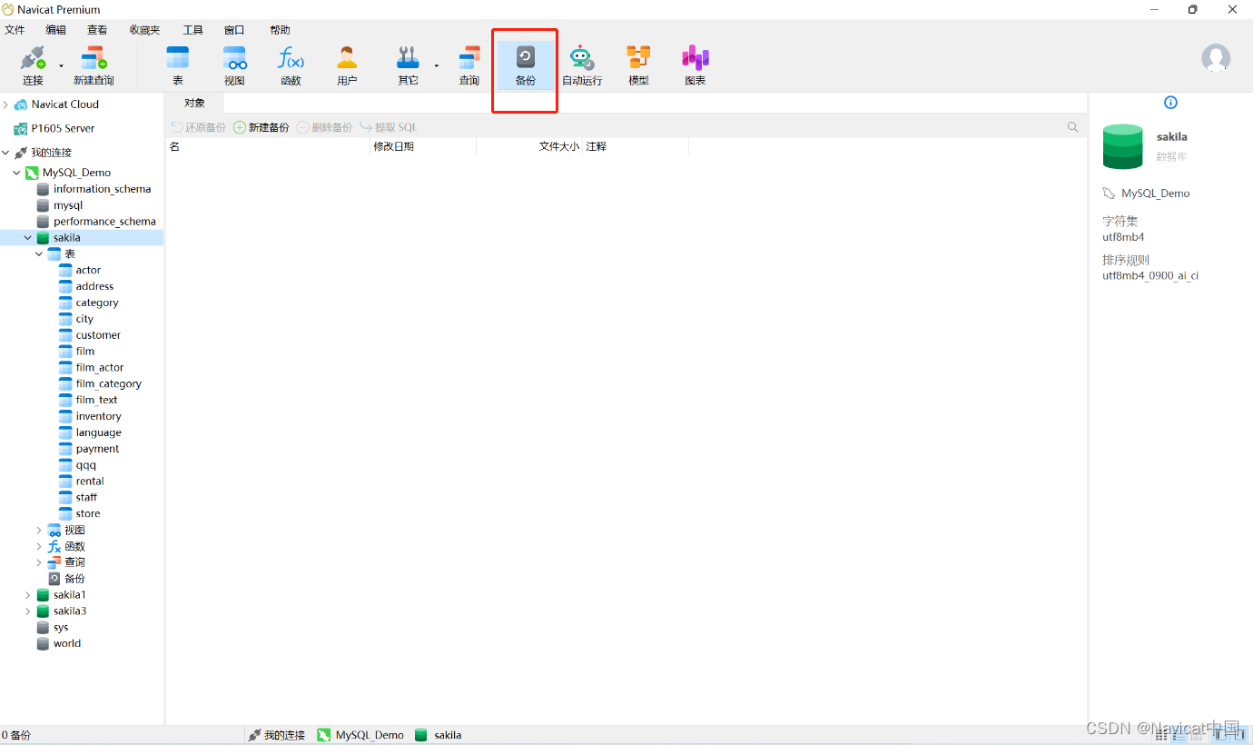
Task: Switch to list view in status bar
Action: 1181,734
